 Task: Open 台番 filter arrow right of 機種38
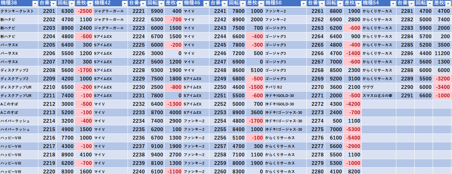53,3
